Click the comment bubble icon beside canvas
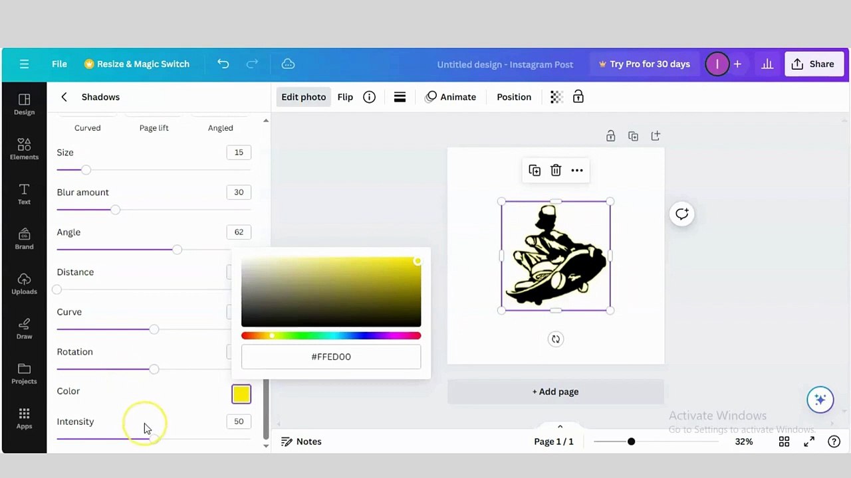Screen dimensions: 851x478 [682, 214]
